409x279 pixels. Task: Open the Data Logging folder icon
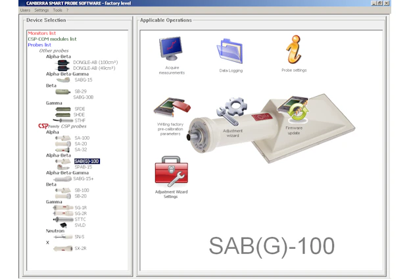click(x=230, y=51)
